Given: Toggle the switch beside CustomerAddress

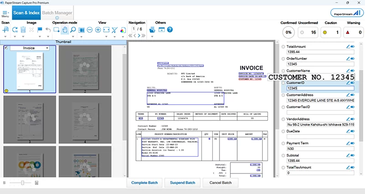Looking at the screenshot, I should (353, 95).
